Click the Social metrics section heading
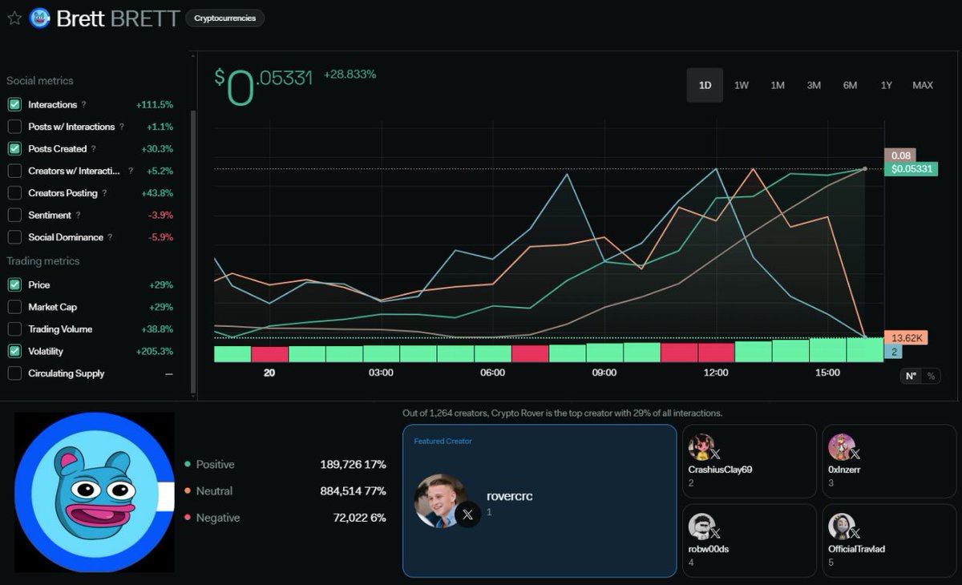This screenshot has height=585, width=962. [39, 81]
